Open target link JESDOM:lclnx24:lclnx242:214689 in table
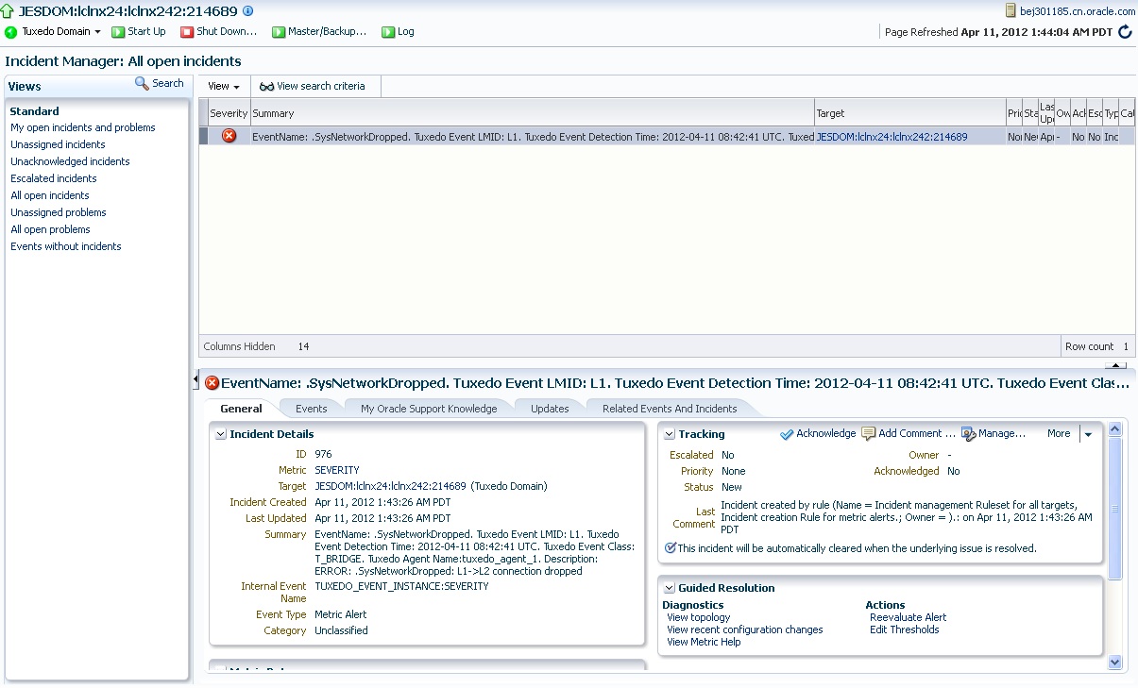This screenshot has height=688, width=1138. (892, 137)
